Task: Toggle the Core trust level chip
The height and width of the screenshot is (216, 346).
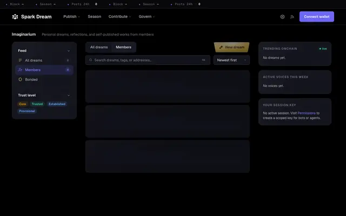Action: point(23,104)
